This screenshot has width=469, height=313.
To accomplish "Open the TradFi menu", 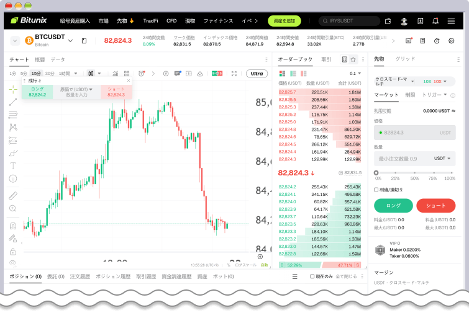I will point(150,21).
